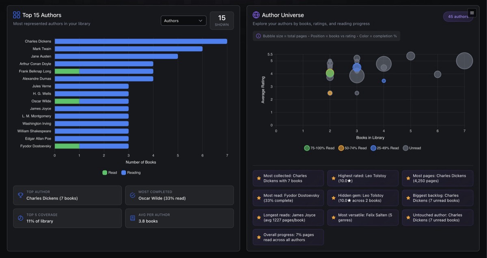Click the pie icon in Top 5 Coverage card
487x258 pixels.
pyautogui.click(x=20, y=218)
